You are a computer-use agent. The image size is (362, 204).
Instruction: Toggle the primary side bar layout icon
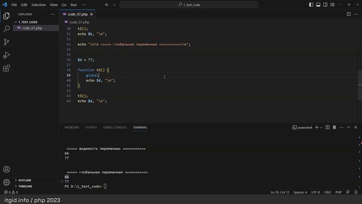[x=311, y=5]
